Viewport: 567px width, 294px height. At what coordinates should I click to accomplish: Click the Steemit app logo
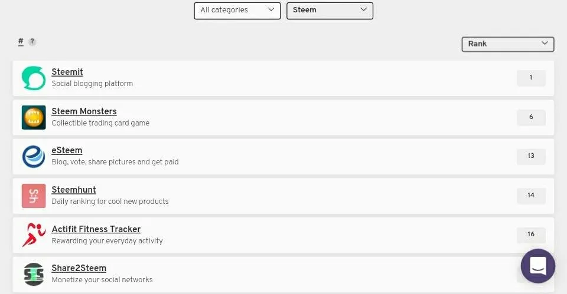[x=34, y=78]
